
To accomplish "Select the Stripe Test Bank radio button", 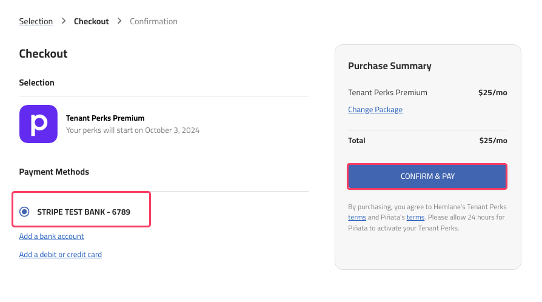I will (x=24, y=212).
